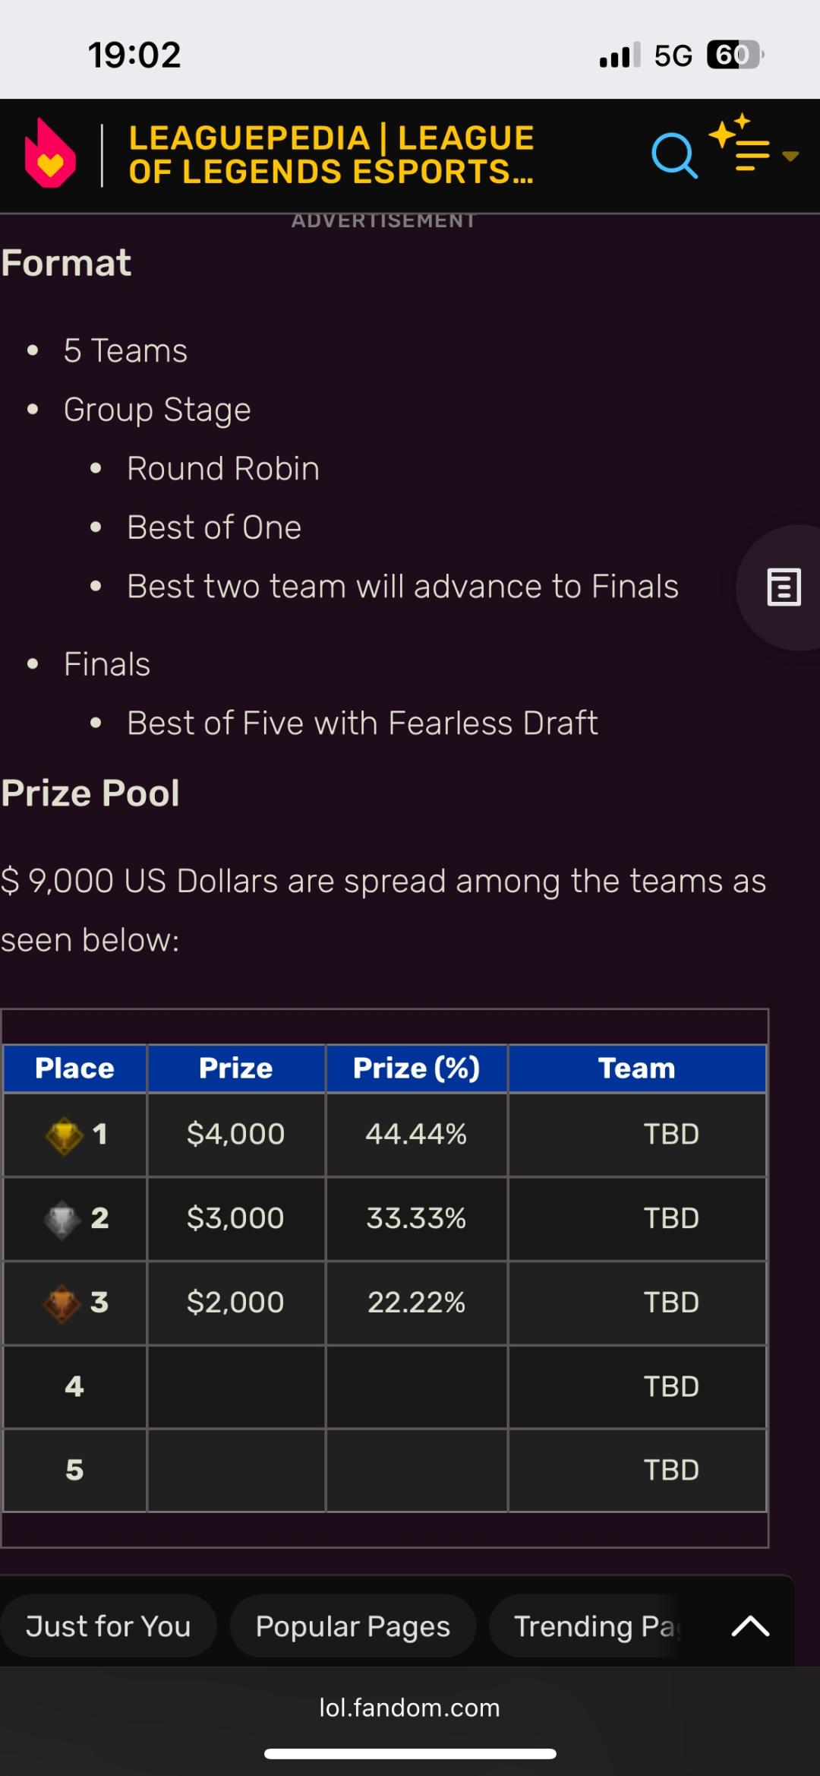Screen dimensions: 820x1776
Task: Expand the header menu dropdown arrow
Action: click(x=790, y=157)
